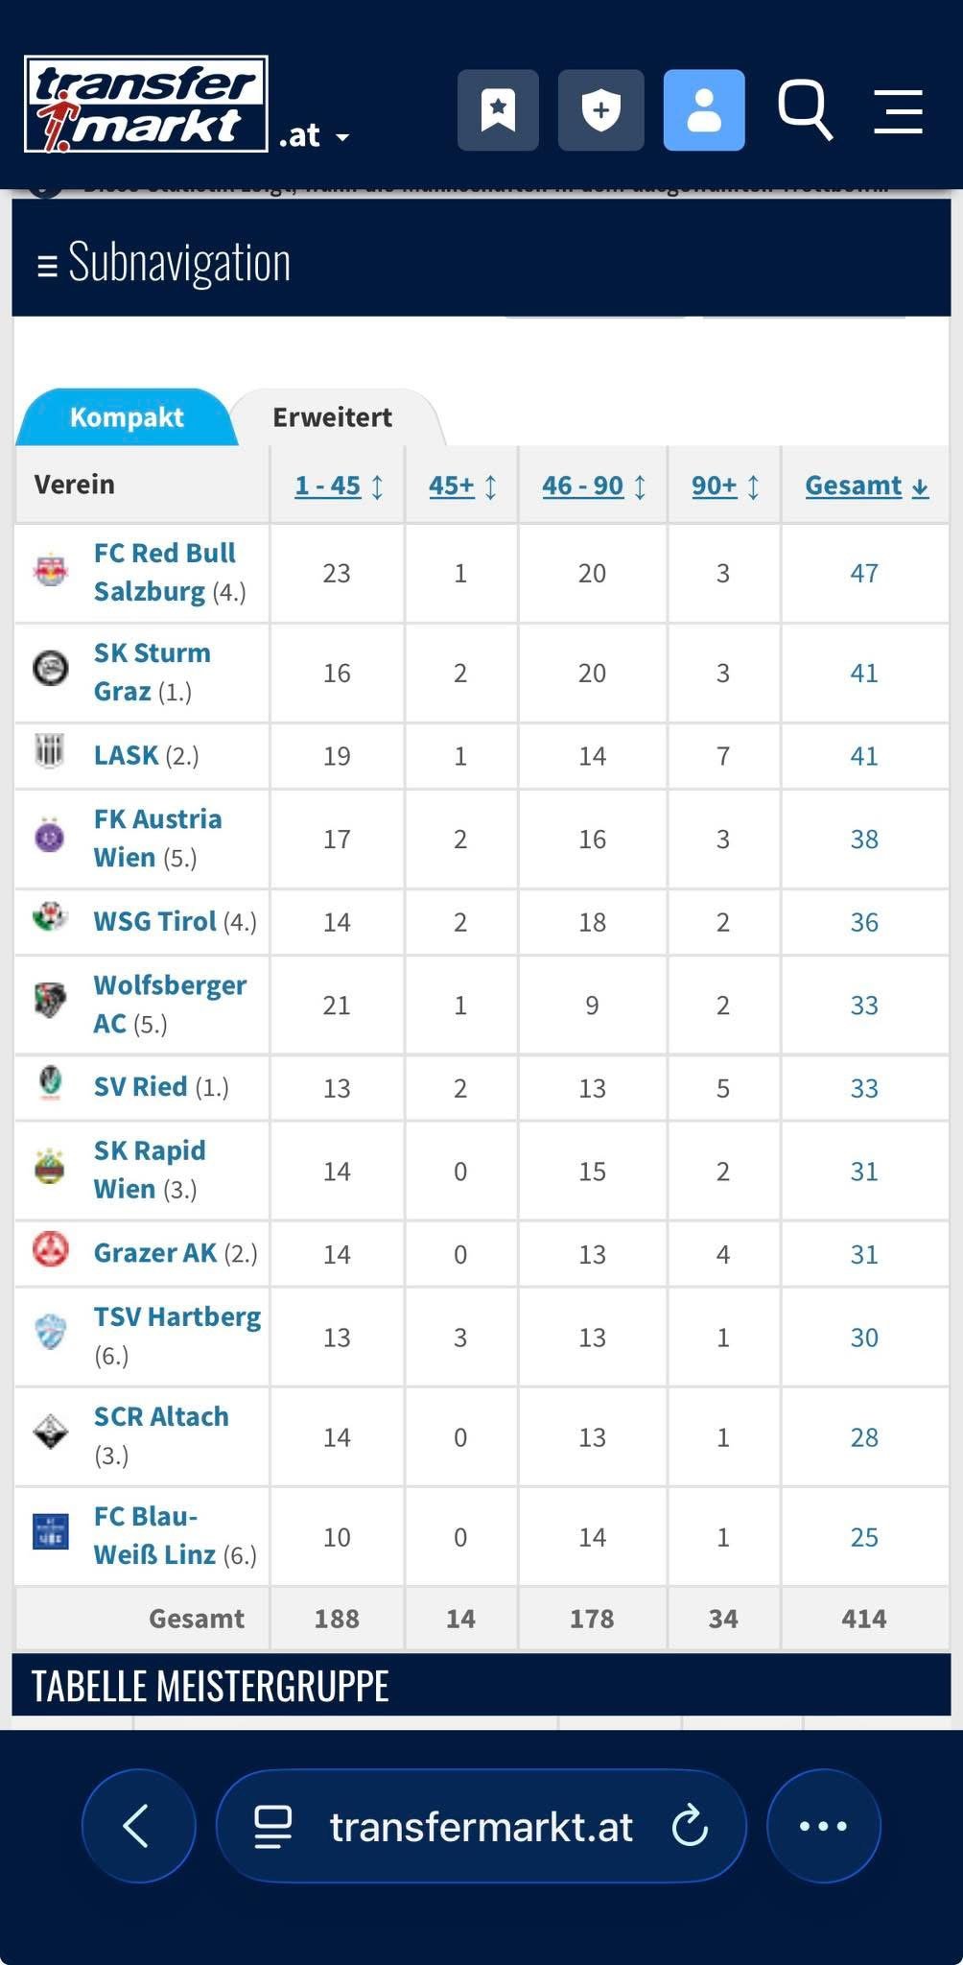Tap the transfermarkt.at address bar
This screenshot has height=1965, width=963.
click(x=480, y=1827)
